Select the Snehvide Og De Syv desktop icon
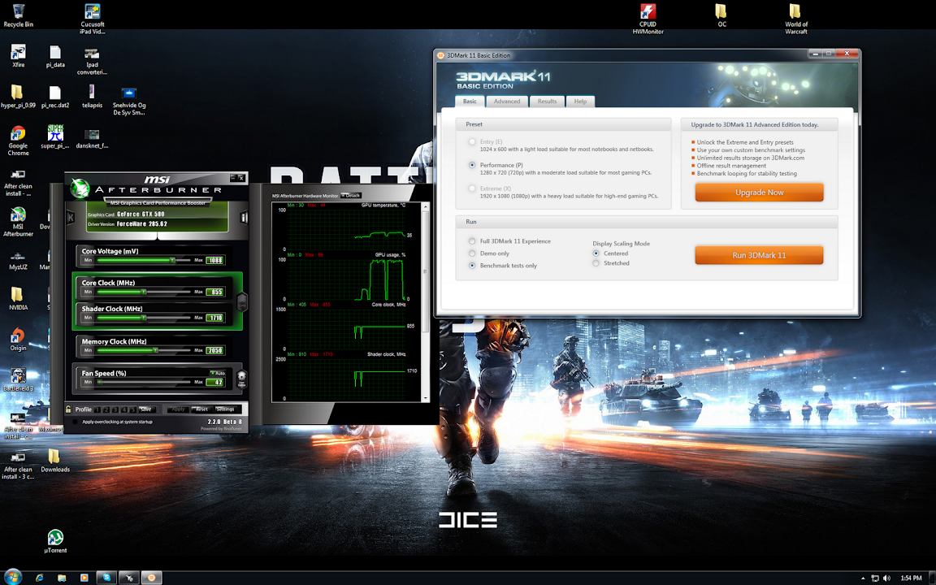The width and height of the screenshot is (936, 585). (x=129, y=101)
